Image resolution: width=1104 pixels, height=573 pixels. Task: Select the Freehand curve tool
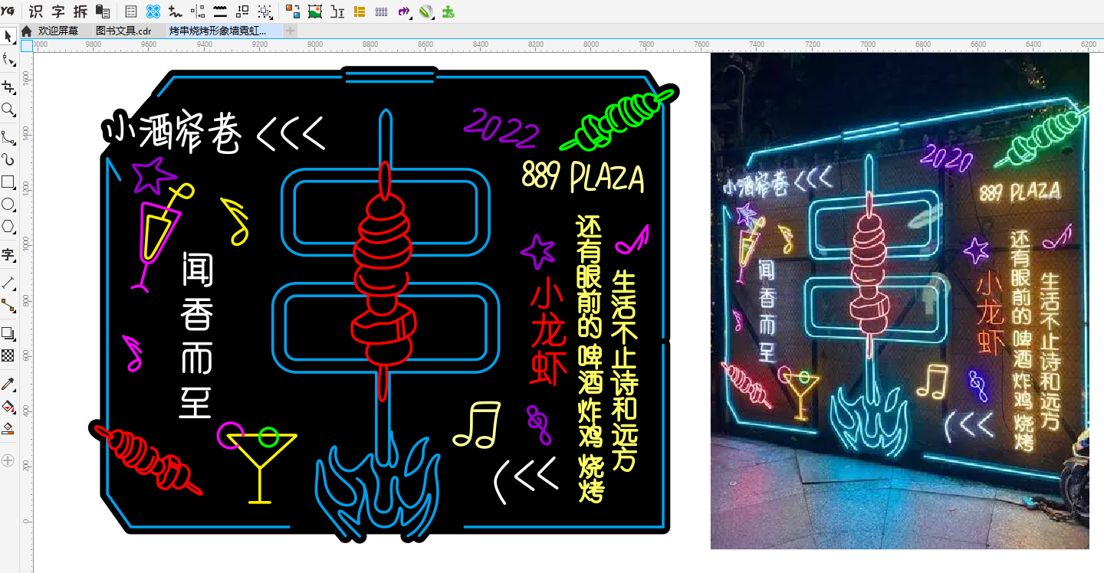tap(8, 136)
